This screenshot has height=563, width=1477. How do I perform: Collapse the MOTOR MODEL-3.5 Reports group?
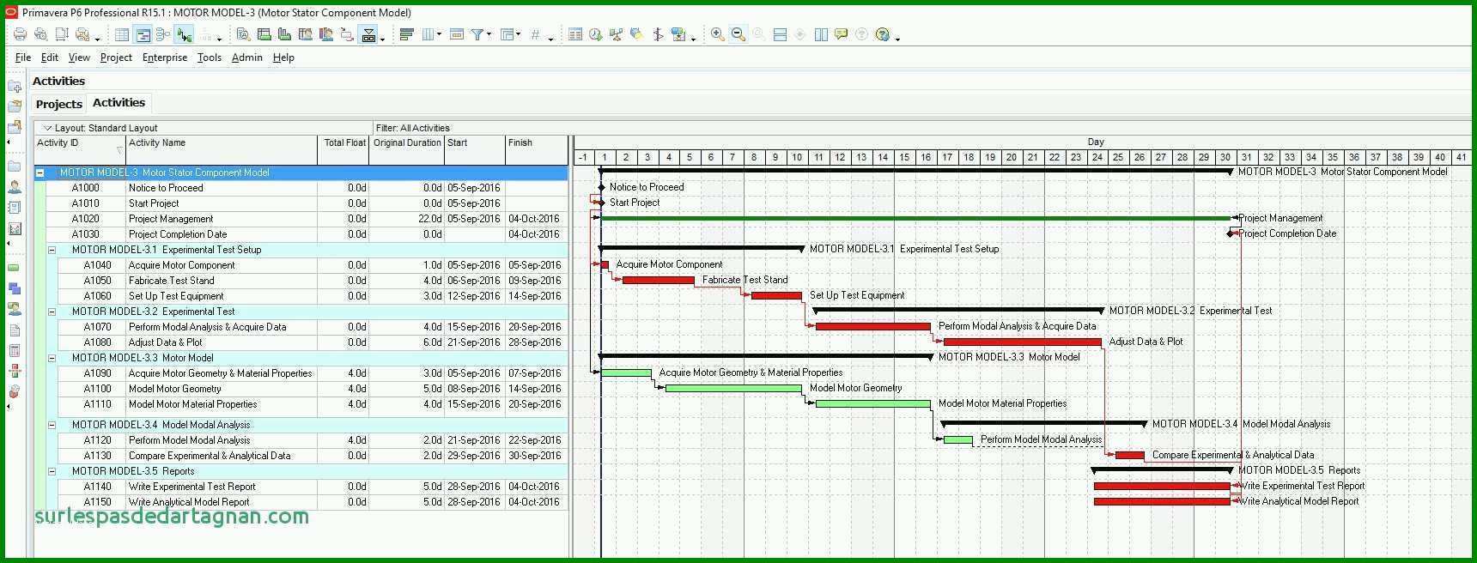tap(52, 471)
